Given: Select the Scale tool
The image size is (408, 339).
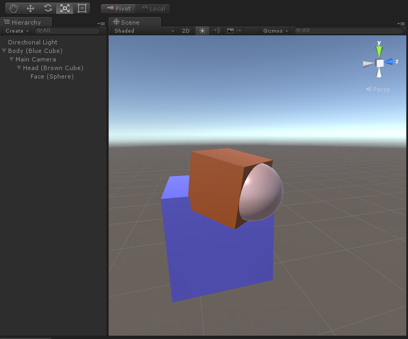Looking at the screenshot, I should click(x=65, y=9).
